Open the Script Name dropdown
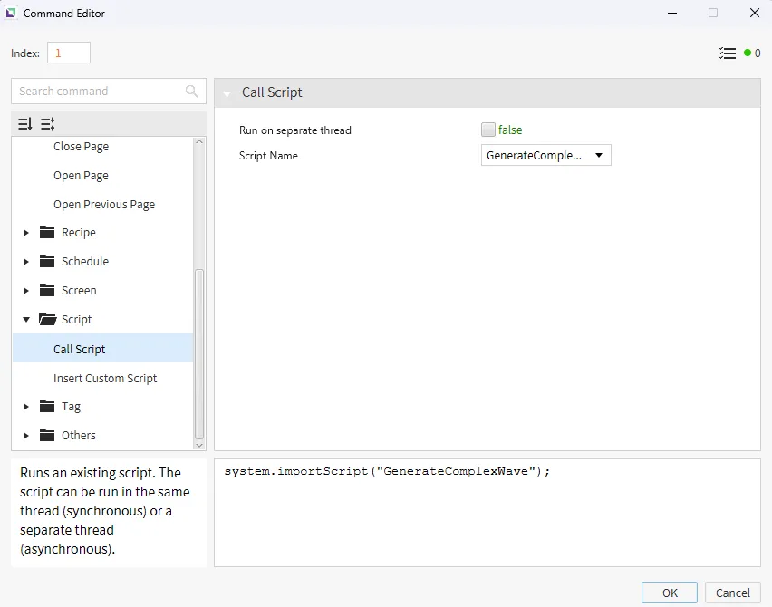The width and height of the screenshot is (772, 607). [x=545, y=156]
